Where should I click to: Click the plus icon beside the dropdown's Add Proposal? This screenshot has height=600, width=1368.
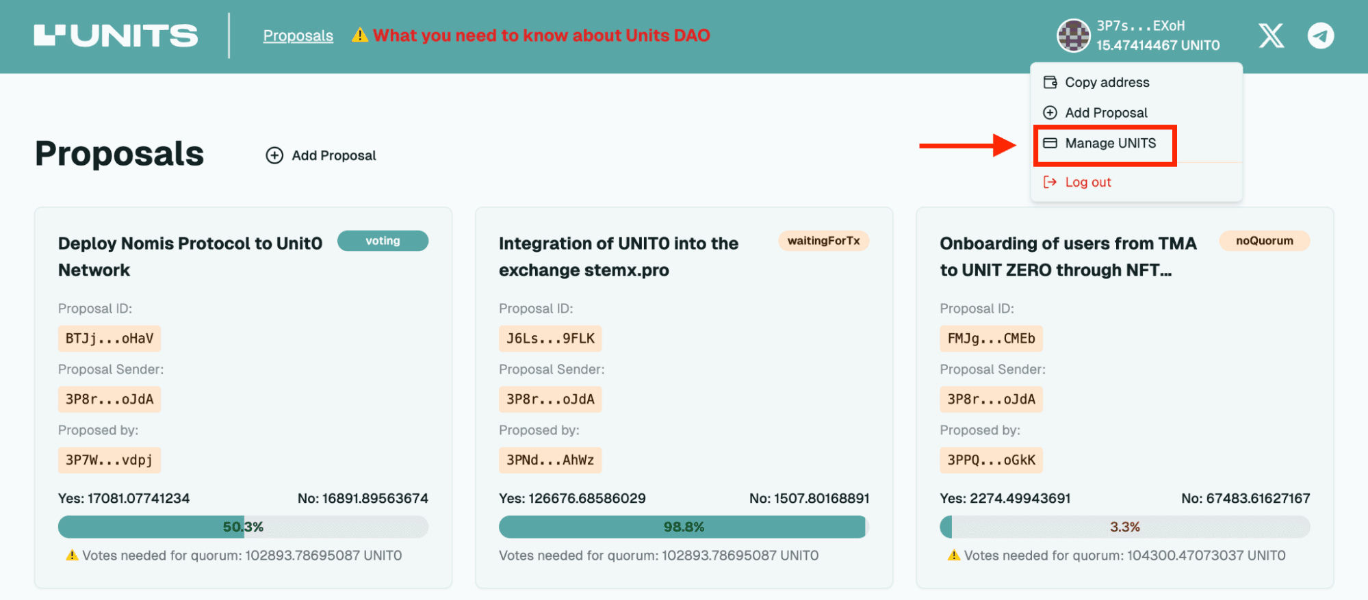[1050, 112]
